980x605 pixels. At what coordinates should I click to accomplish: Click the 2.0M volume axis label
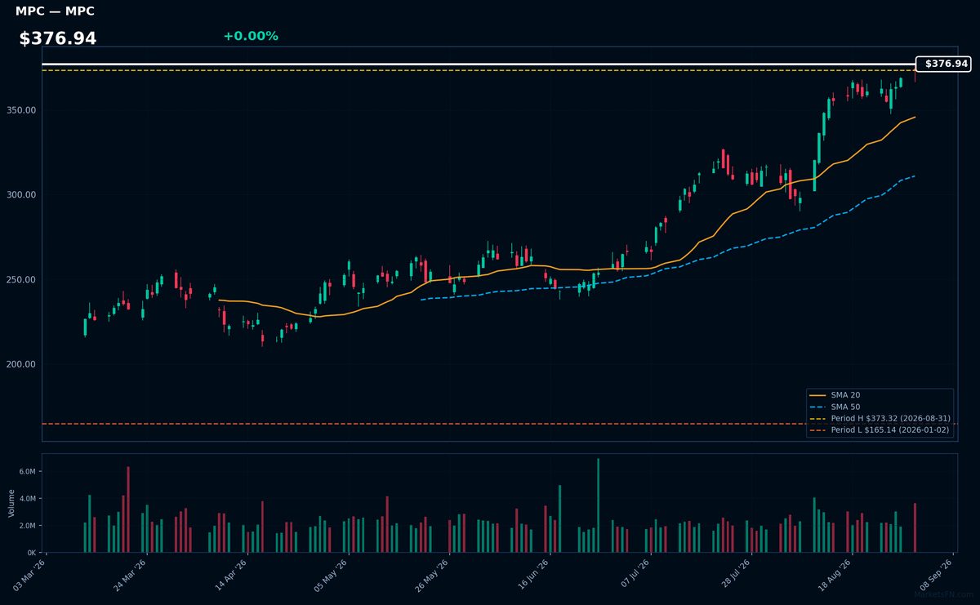click(x=27, y=526)
